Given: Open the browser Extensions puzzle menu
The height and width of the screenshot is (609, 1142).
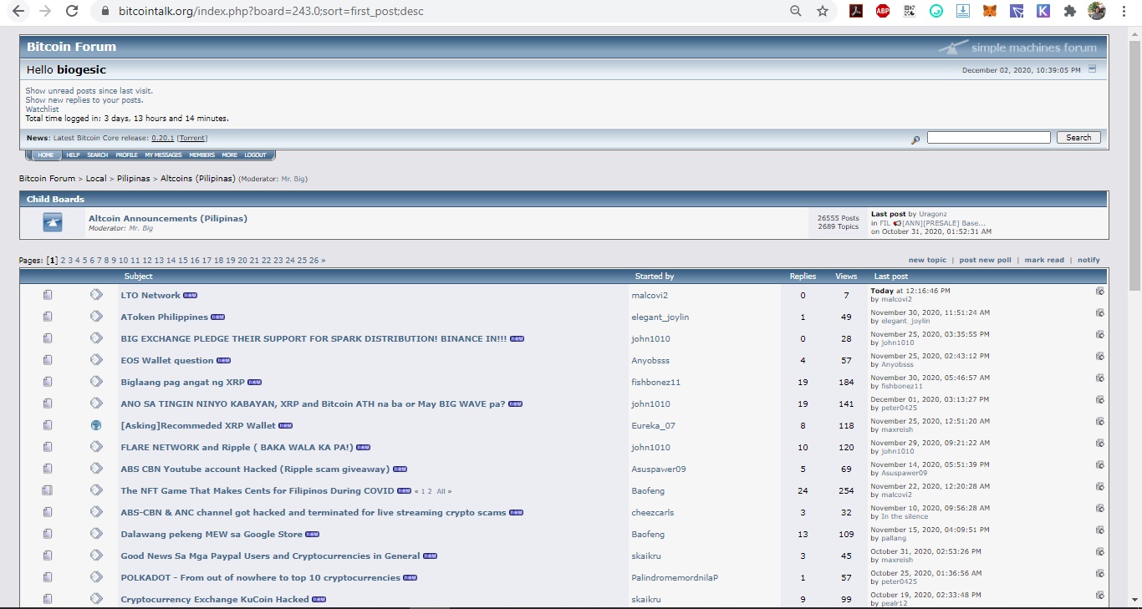Looking at the screenshot, I should tap(1070, 12).
